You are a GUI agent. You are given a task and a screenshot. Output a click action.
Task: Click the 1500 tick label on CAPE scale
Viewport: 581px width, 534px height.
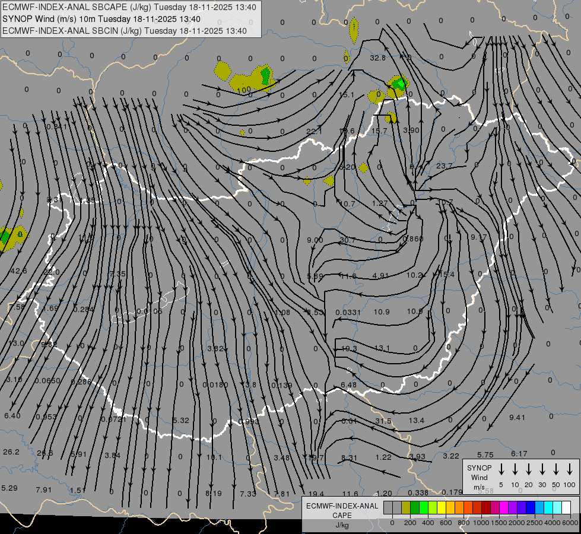[x=499, y=523]
